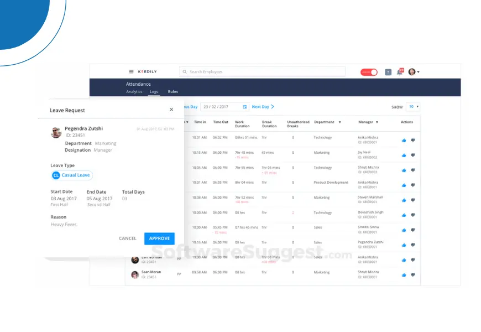Click the Time Out column header
The image size is (481, 332).
221,122
